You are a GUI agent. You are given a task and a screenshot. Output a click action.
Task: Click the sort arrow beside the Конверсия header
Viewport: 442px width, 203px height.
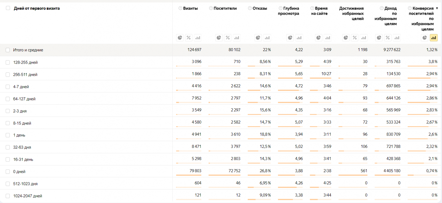(437, 8)
